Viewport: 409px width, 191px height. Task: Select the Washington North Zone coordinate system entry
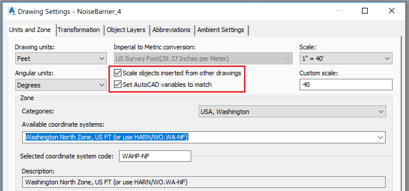107,137
